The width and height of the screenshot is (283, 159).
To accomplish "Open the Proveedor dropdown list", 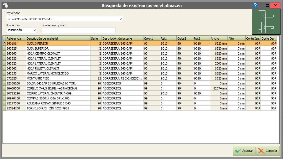I will pos(121,19).
